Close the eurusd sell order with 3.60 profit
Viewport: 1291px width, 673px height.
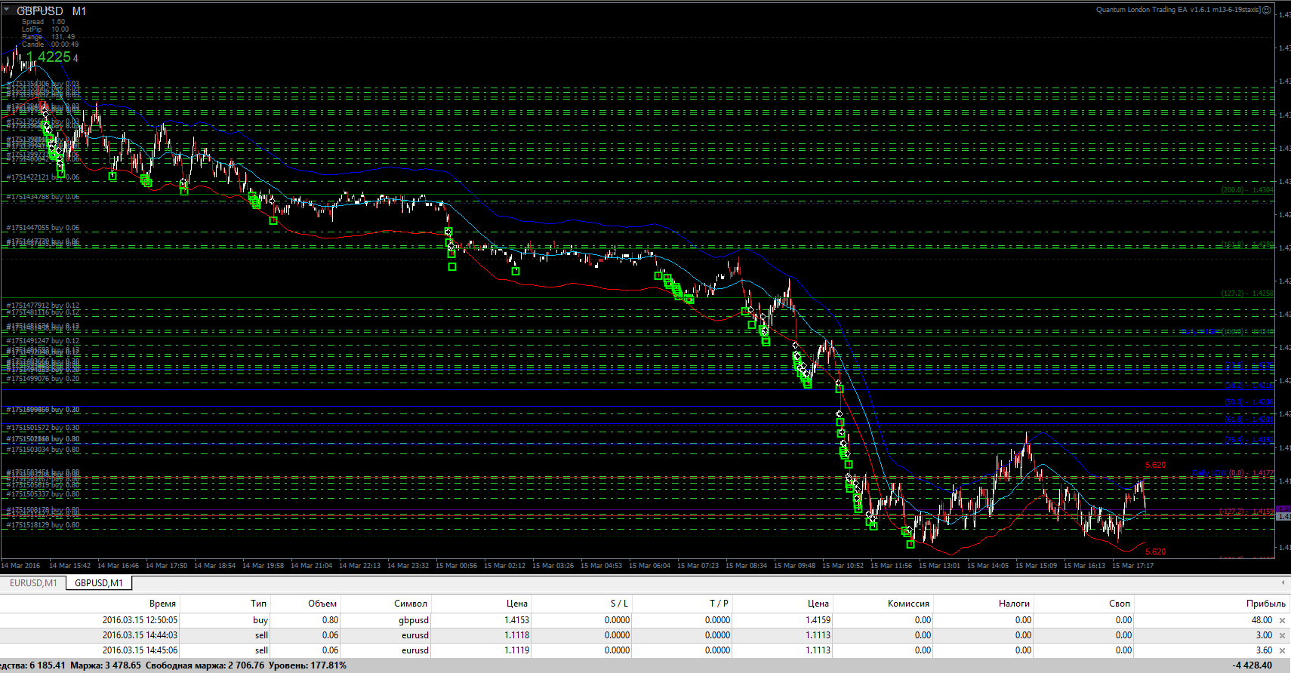(x=1282, y=650)
